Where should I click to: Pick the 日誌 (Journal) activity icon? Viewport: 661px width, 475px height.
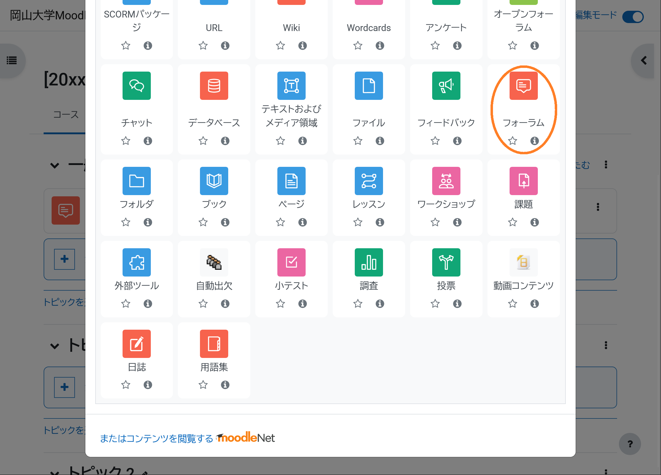(137, 344)
